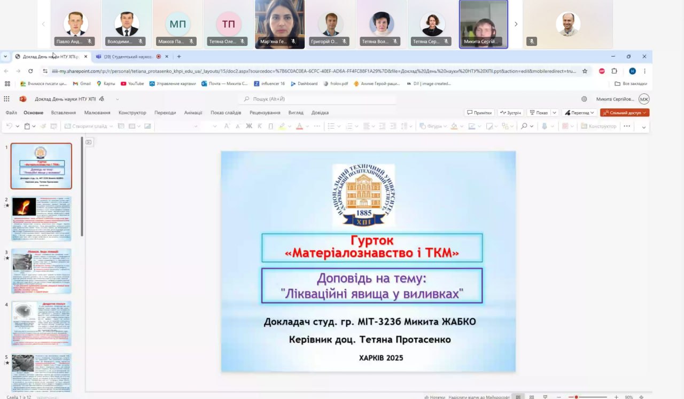Open the settings gear icon

coord(584,99)
